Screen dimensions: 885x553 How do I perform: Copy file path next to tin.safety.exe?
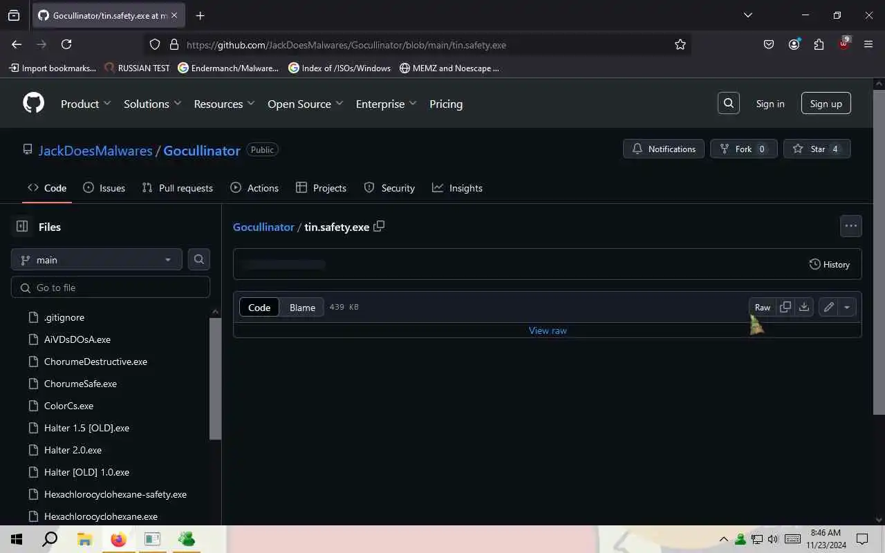click(379, 227)
